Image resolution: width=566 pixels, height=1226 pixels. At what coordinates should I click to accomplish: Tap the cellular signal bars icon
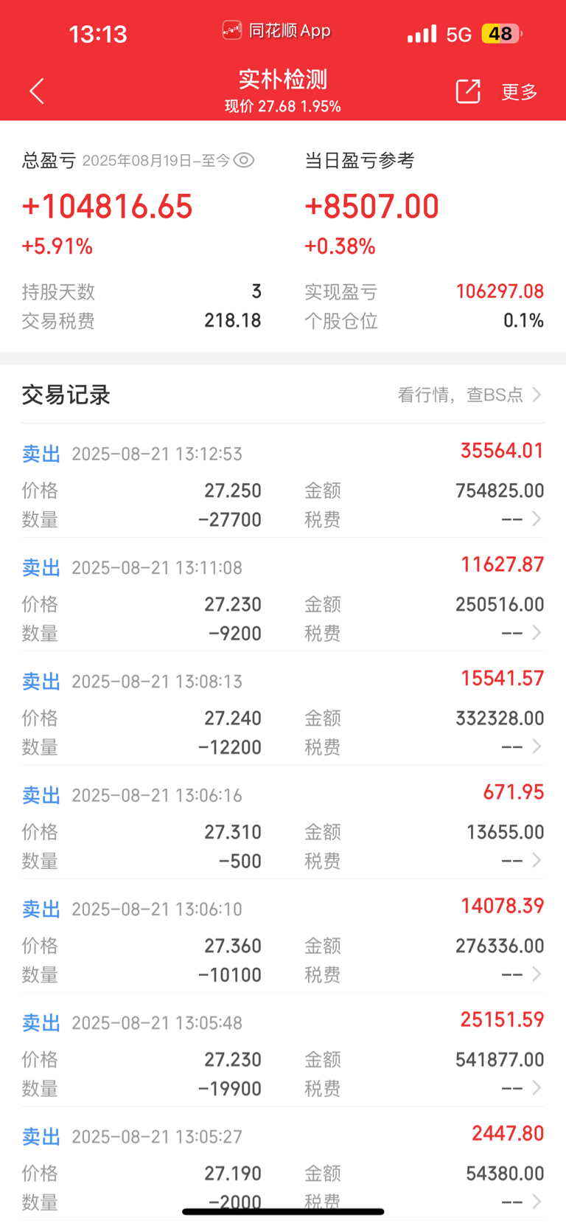(422, 34)
